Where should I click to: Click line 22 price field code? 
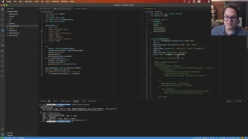169,54
